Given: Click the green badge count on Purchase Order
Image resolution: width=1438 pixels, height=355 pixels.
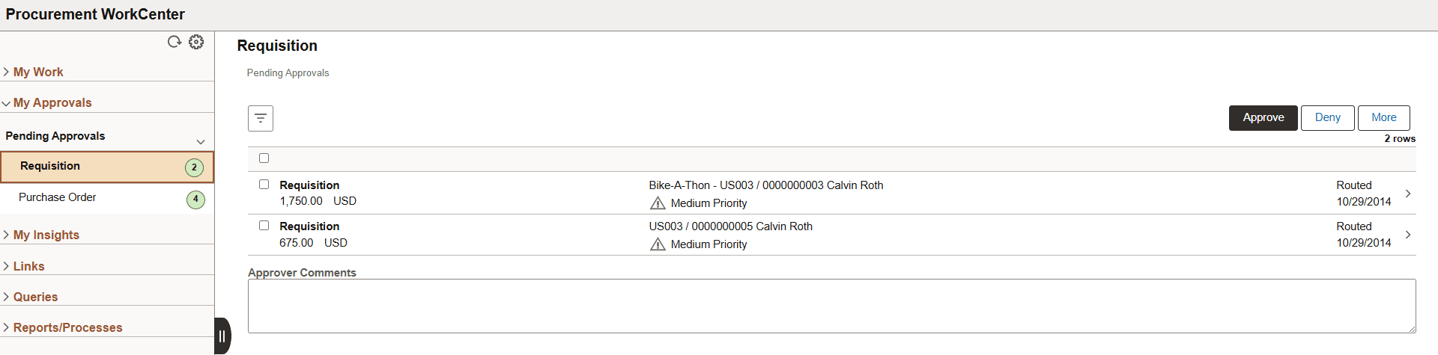Looking at the screenshot, I should (195, 200).
